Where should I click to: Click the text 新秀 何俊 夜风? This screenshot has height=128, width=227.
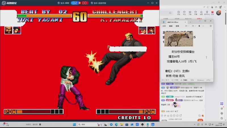[x=175, y=76]
